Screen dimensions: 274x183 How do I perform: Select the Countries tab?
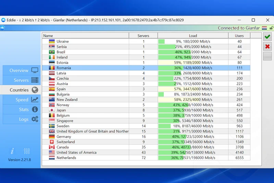(21, 90)
